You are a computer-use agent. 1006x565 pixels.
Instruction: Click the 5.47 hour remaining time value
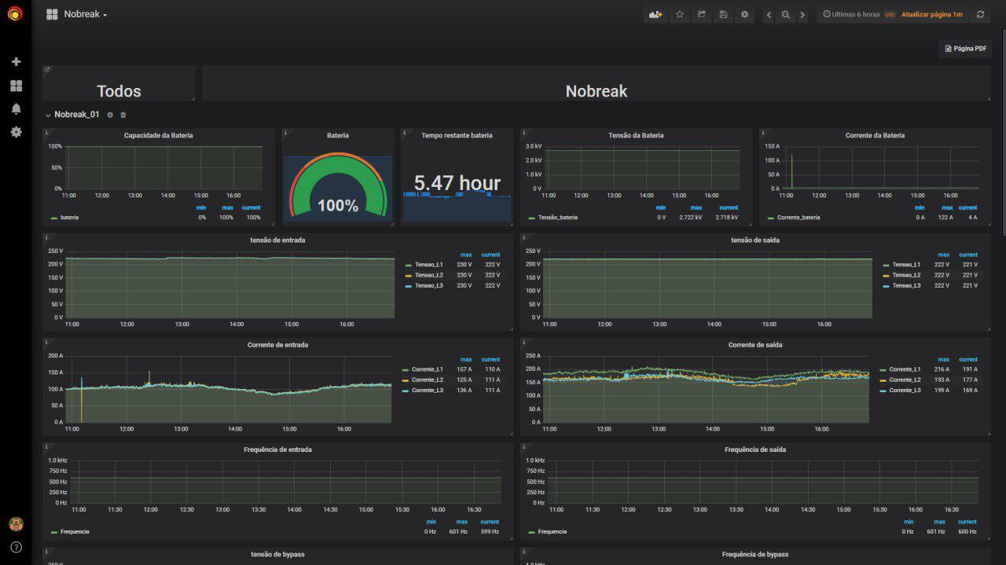coord(457,183)
